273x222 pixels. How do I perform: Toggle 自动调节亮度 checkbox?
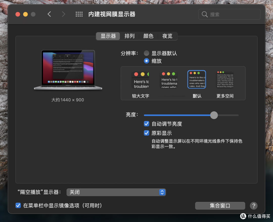(146, 124)
